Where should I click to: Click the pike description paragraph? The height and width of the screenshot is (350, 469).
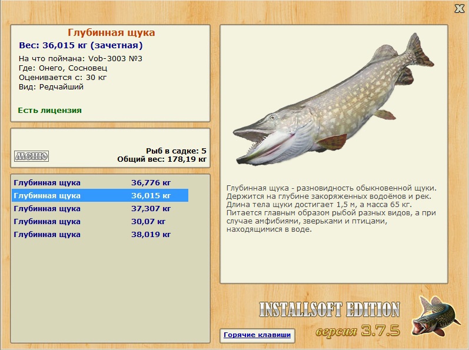point(331,209)
